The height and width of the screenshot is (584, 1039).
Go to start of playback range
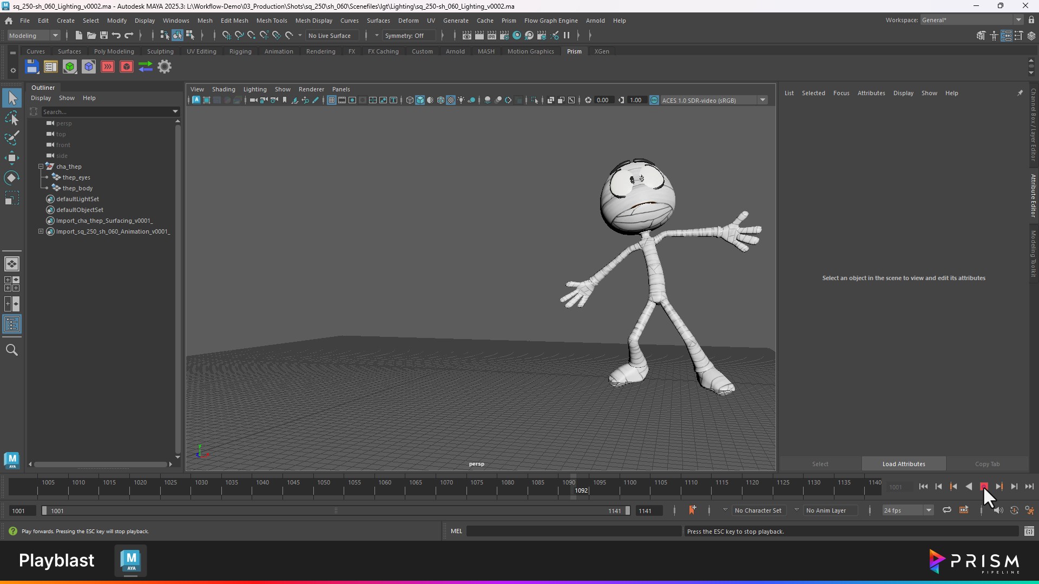click(x=923, y=487)
